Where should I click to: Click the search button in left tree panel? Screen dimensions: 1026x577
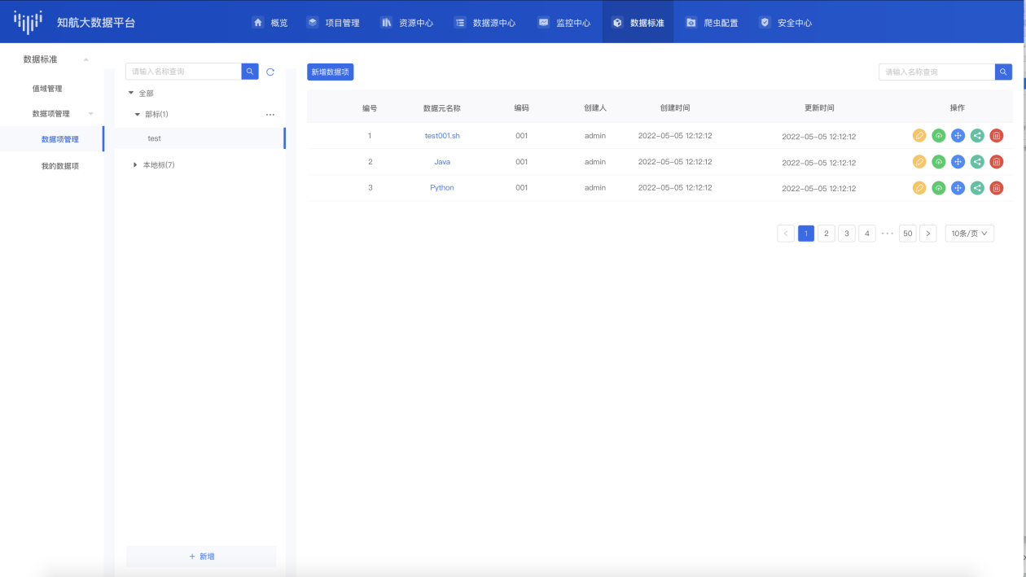[250, 72]
